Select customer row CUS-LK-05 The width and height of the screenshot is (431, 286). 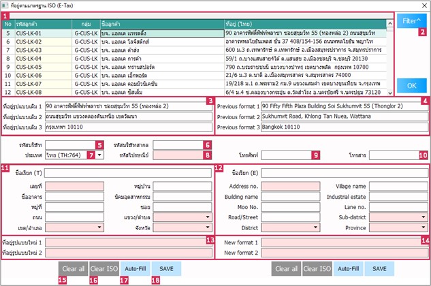(194, 67)
